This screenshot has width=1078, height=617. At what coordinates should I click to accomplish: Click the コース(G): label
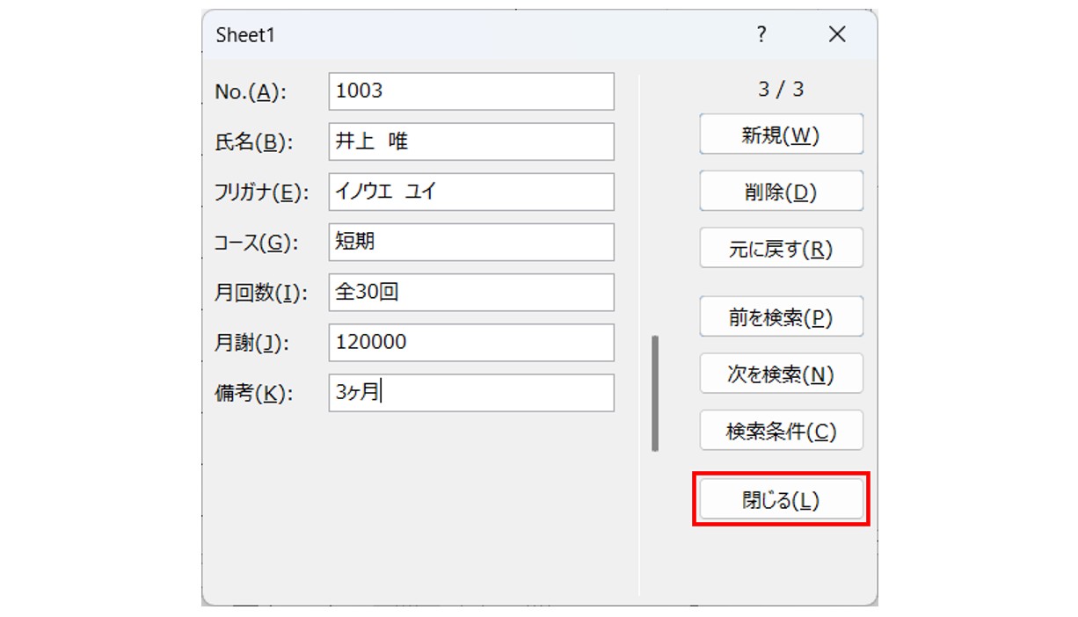coord(257,243)
